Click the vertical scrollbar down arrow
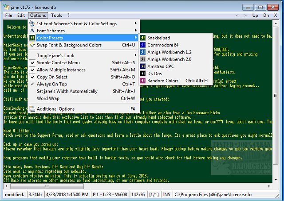284x201 pixels. pyautogui.click(x=276, y=180)
